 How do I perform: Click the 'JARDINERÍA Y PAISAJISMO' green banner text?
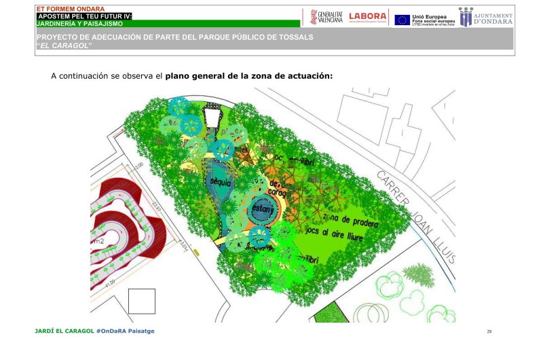pyautogui.click(x=79, y=24)
